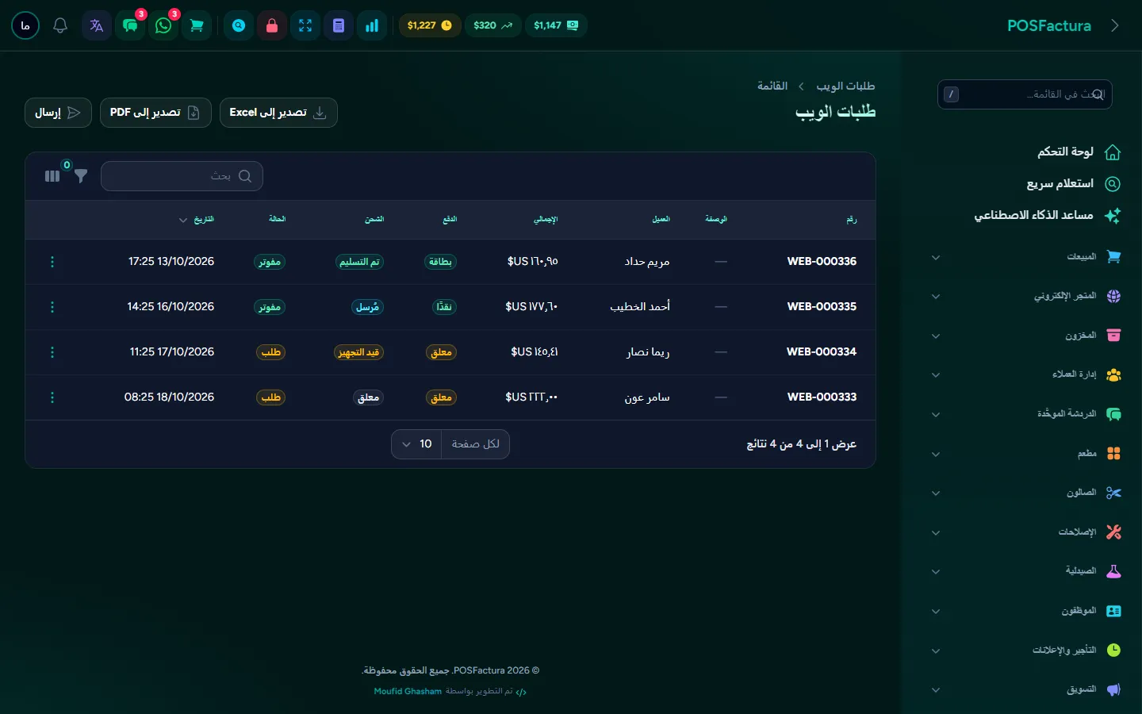Open order number WEB-000336

pos(822,261)
